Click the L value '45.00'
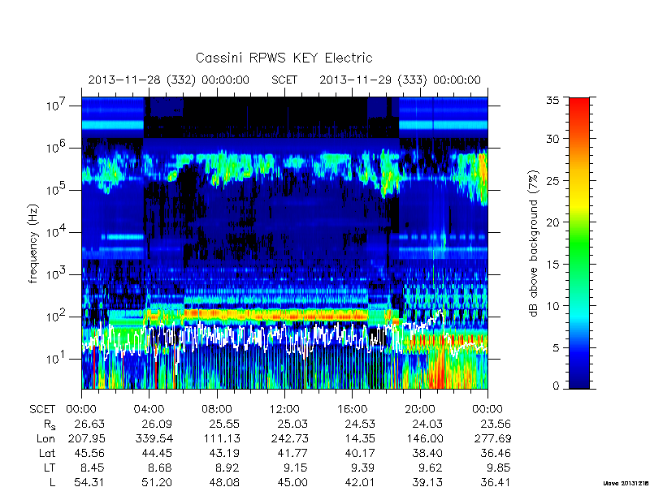This screenshot has width=650, height=487. coord(292,482)
